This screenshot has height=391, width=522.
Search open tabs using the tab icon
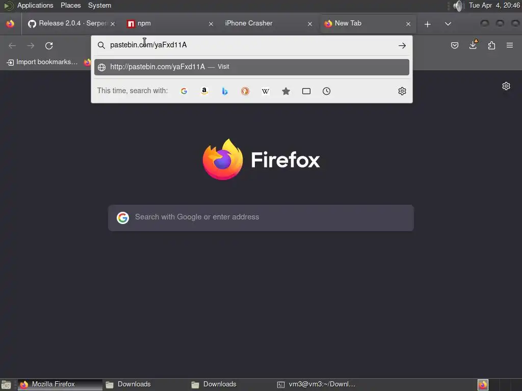[306, 91]
